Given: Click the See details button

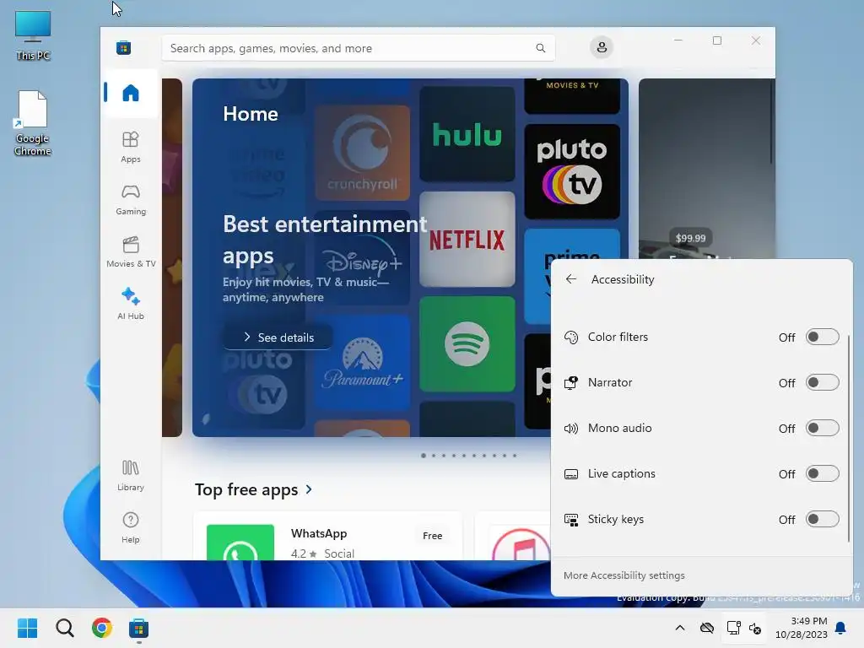Looking at the screenshot, I should click(x=278, y=337).
